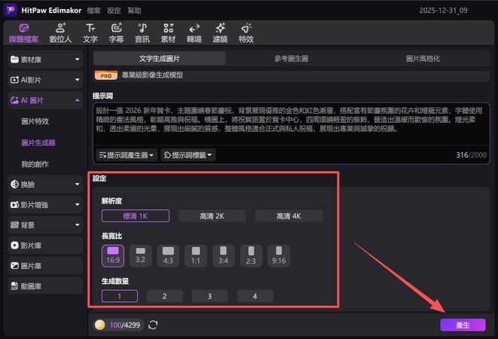Open the 幫助 menu
The width and height of the screenshot is (498, 339).
[x=134, y=11]
